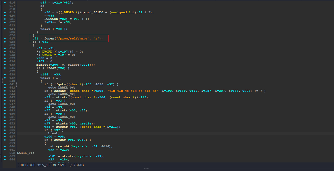Toggle breakpoint dot on line 635
Image resolution: width=334 pixels, height=171 pixels.
tap(5, 65)
